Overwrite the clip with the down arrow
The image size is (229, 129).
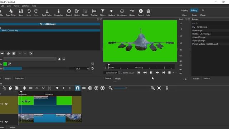[43, 88]
